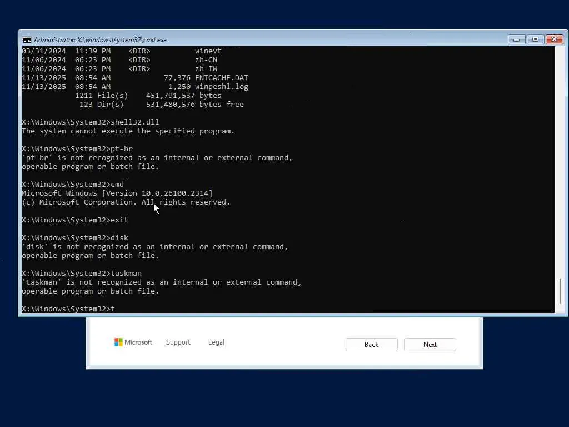Click "'taskman' is not recognized" error line
The image size is (569, 427).
pos(162,282)
